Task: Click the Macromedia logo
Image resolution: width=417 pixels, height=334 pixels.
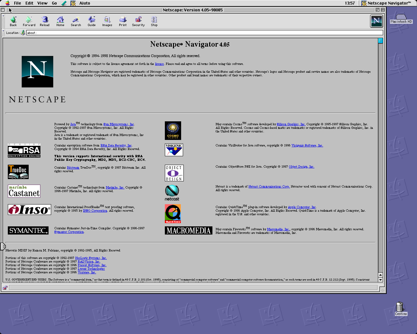Action: [x=189, y=230]
